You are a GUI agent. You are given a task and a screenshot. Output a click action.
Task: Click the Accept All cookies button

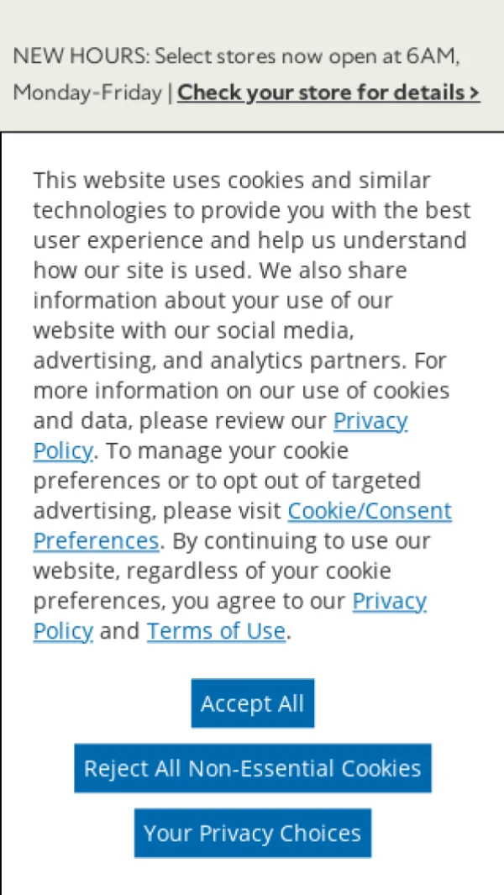(252, 703)
